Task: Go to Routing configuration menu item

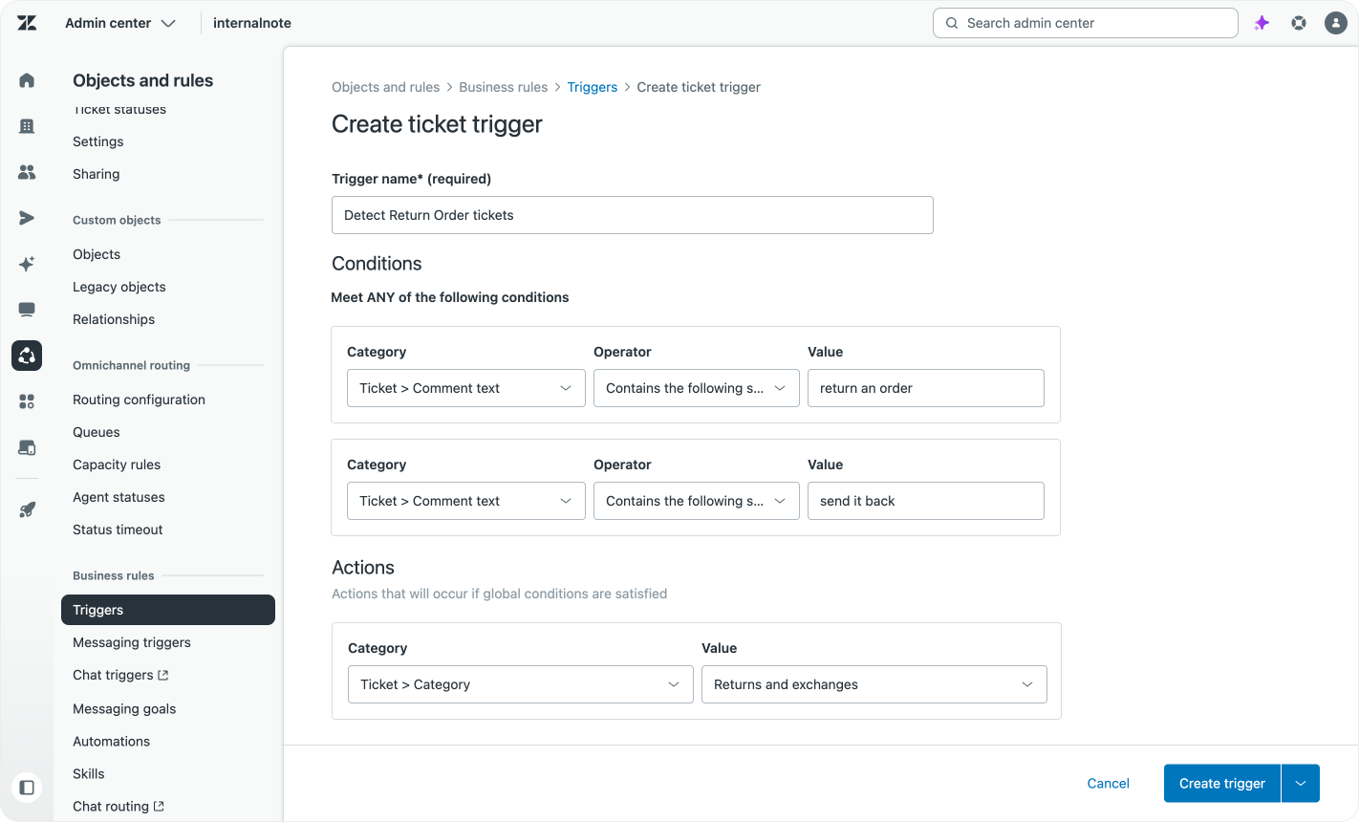Action: click(x=139, y=400)
